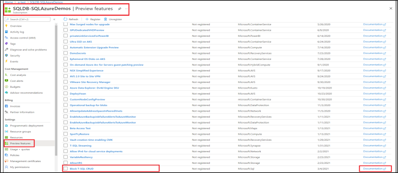Tick the Ultra SSD on AKS checkbox
This screenshot has height=173, width=398.
click(x=66, y=42)
